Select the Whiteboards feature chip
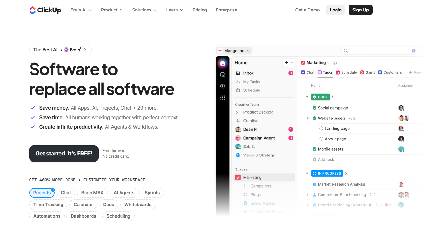 (x=138, y=205)
